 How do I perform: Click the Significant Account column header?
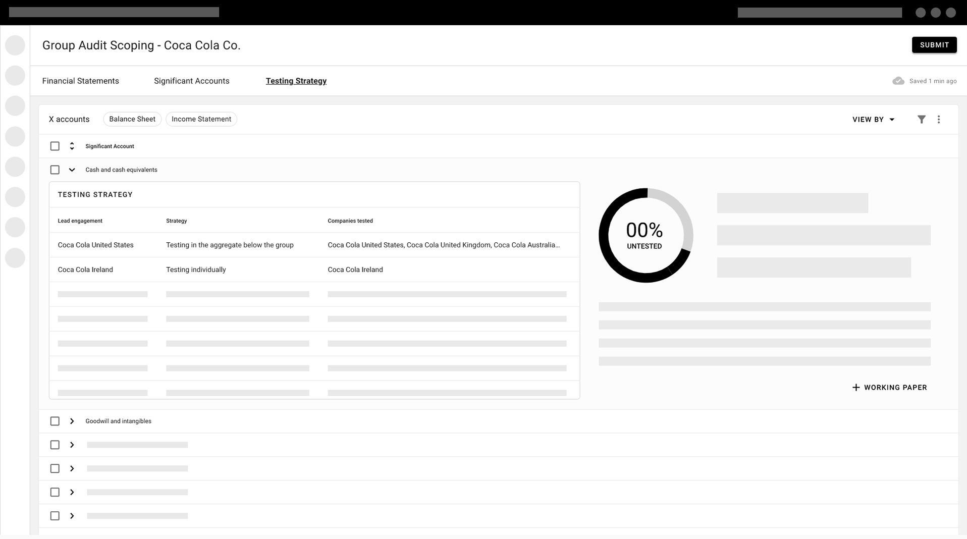click(110, 146)
